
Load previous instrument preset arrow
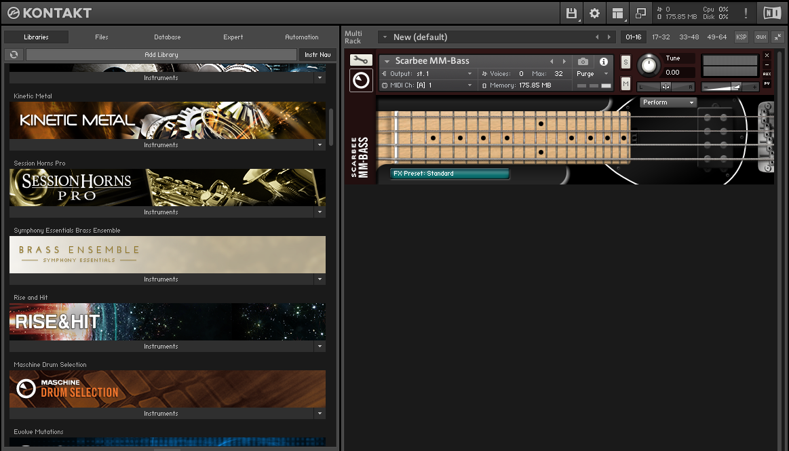[x=552, y=61]
